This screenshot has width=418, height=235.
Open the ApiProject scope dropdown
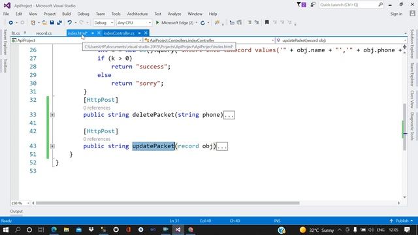coord(77,40)
